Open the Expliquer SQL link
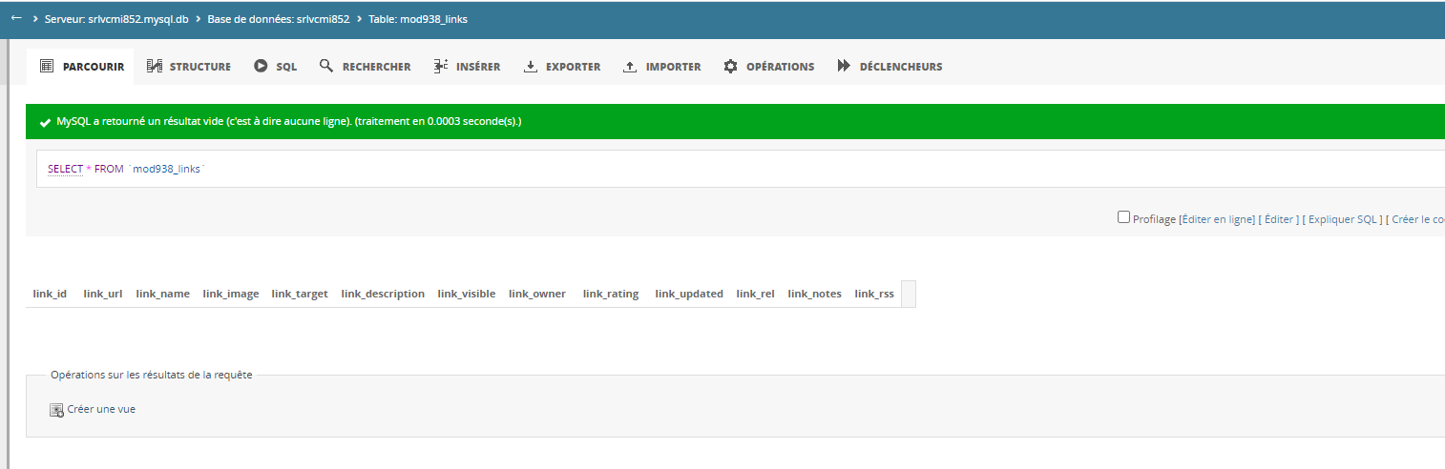 (x=1343, y=219)
